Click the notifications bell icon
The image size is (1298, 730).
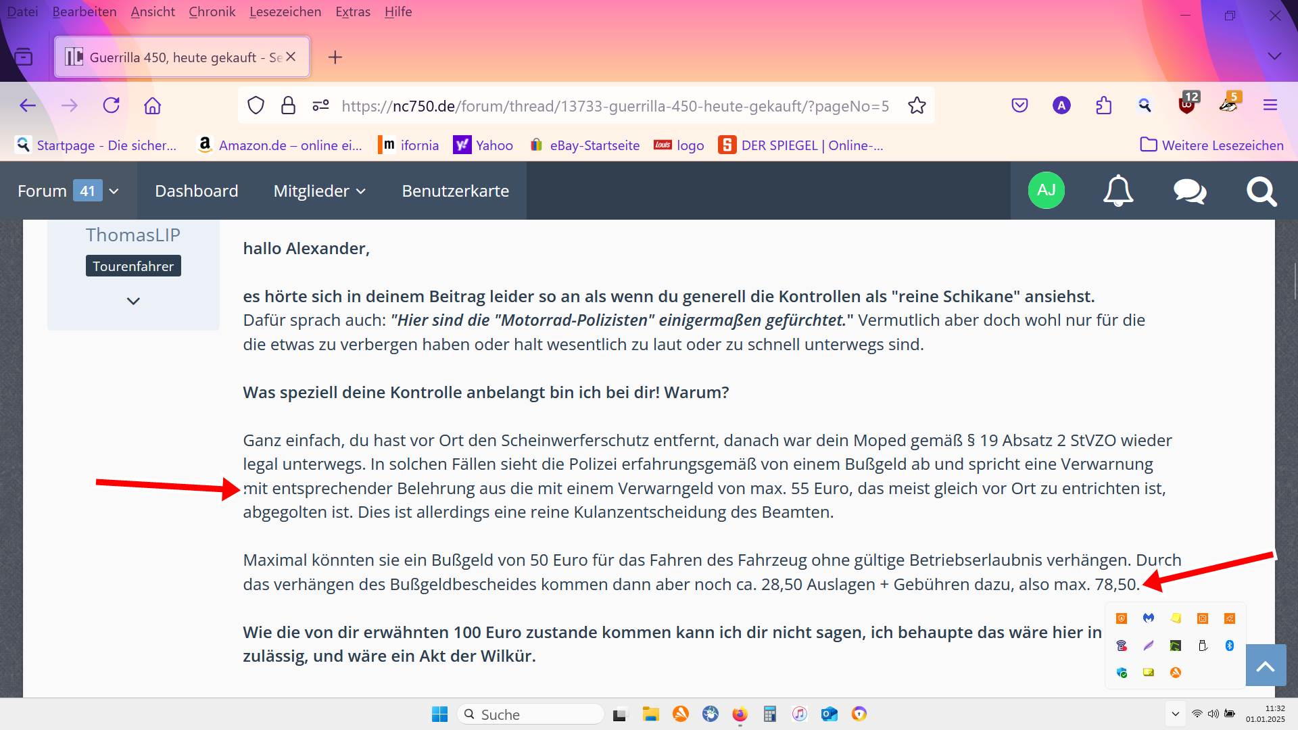[1118, 191]
